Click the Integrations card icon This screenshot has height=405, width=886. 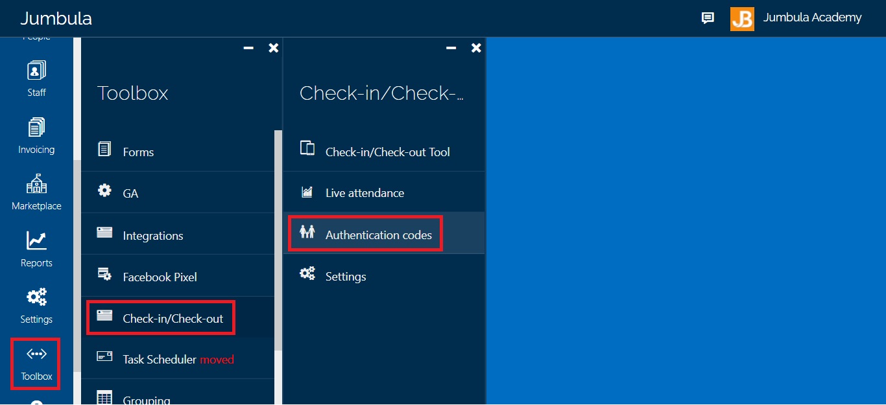pos(104,233)
